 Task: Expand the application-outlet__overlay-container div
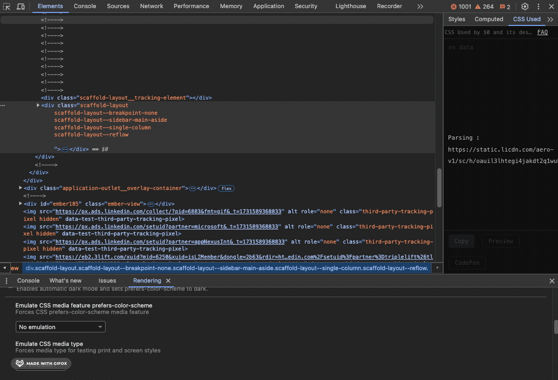coord(21,188)
